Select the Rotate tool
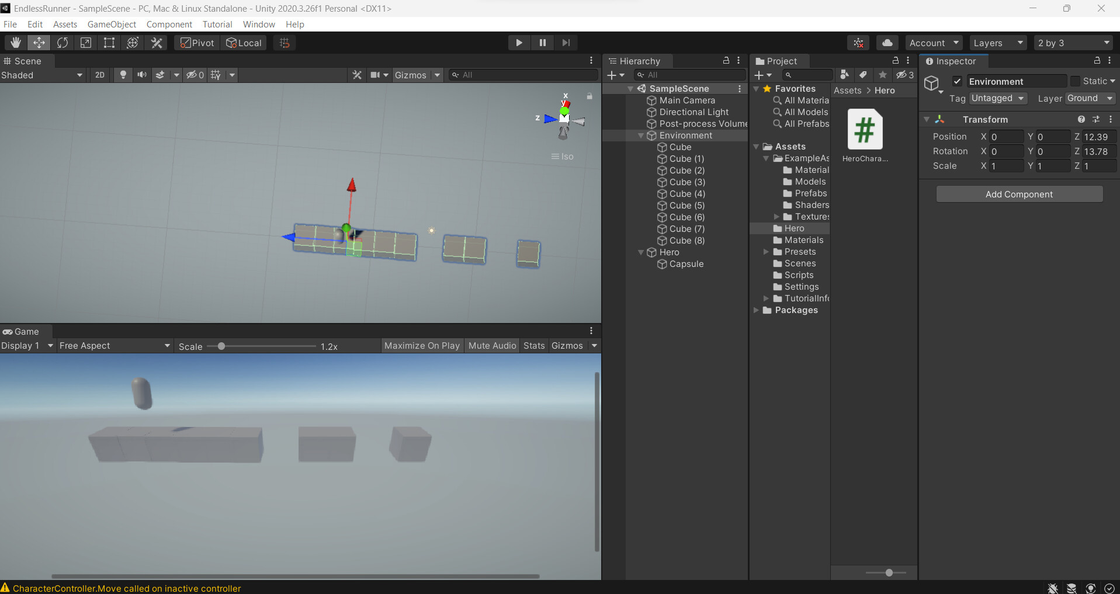This screenshot has width=1120, height=594. pos(62,42)
